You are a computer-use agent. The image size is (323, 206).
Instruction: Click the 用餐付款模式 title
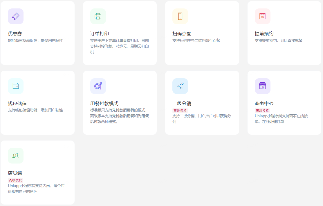coord(104,104)
